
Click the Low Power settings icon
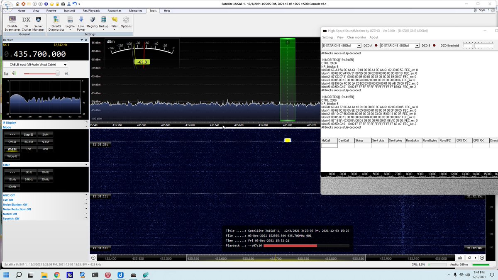[x=81, y=20]
